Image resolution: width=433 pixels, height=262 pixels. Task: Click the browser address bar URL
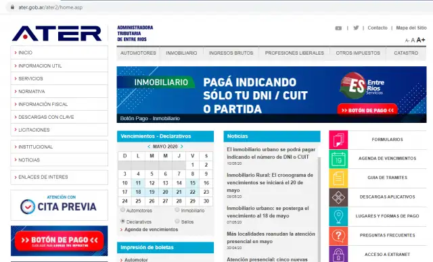(x=50, y=7)
